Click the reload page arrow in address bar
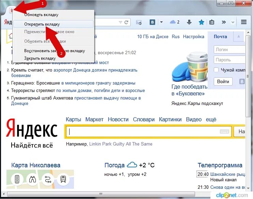The width and height of the screenshot is (253, 199). click(x=126, y=22)
